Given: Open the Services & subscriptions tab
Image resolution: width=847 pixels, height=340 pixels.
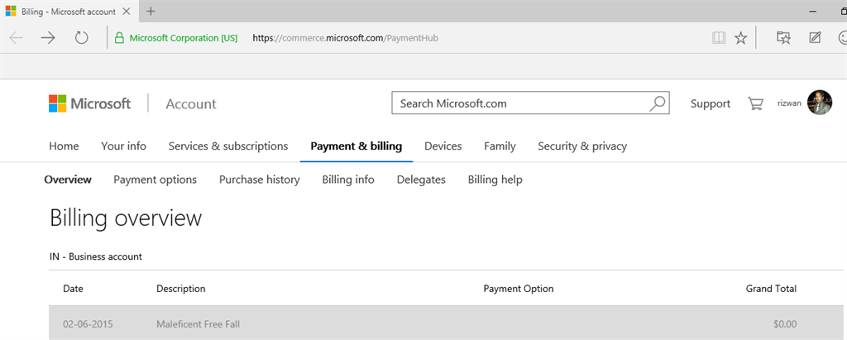Looking at the screenshot, I should pos(228,146).
